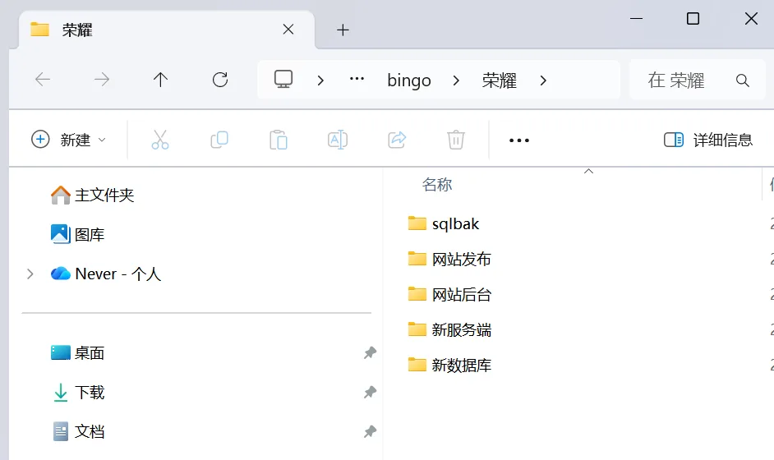This screenshot has height=460, width=774.
Task: Open 文档 Documents in quick access
Action: 79,432
